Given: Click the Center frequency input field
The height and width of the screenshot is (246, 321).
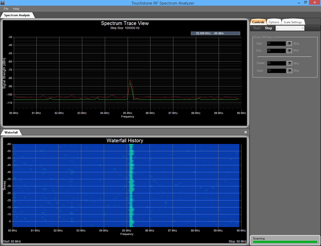Looking at the screenshot, I should click(x=276, y=63).
